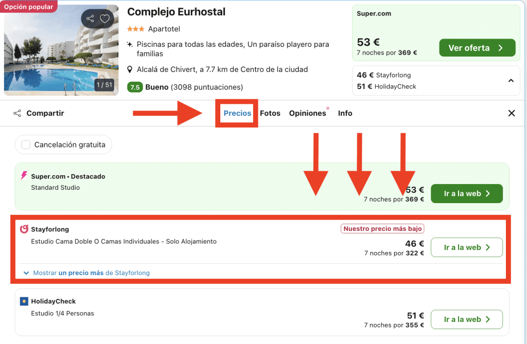
Task: Click the Estudio 1/4 Personas room name
Action: 62,314
